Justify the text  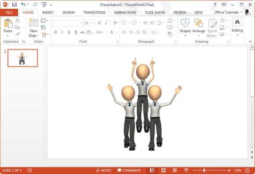click(x=144, y=32)
